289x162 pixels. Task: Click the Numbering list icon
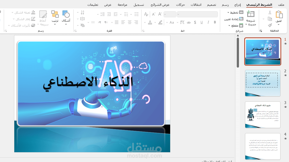(x=126, y=14)
